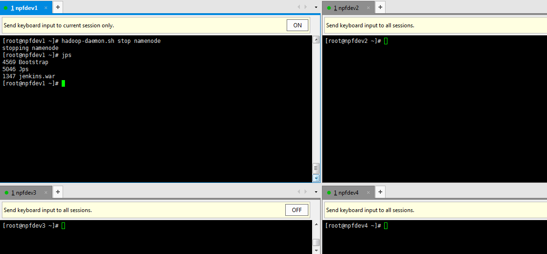This screenshot has width=547, height=254.
Task: Click scroll-down arrow in npfdev3 terminal
Action: tap(316, 251)
